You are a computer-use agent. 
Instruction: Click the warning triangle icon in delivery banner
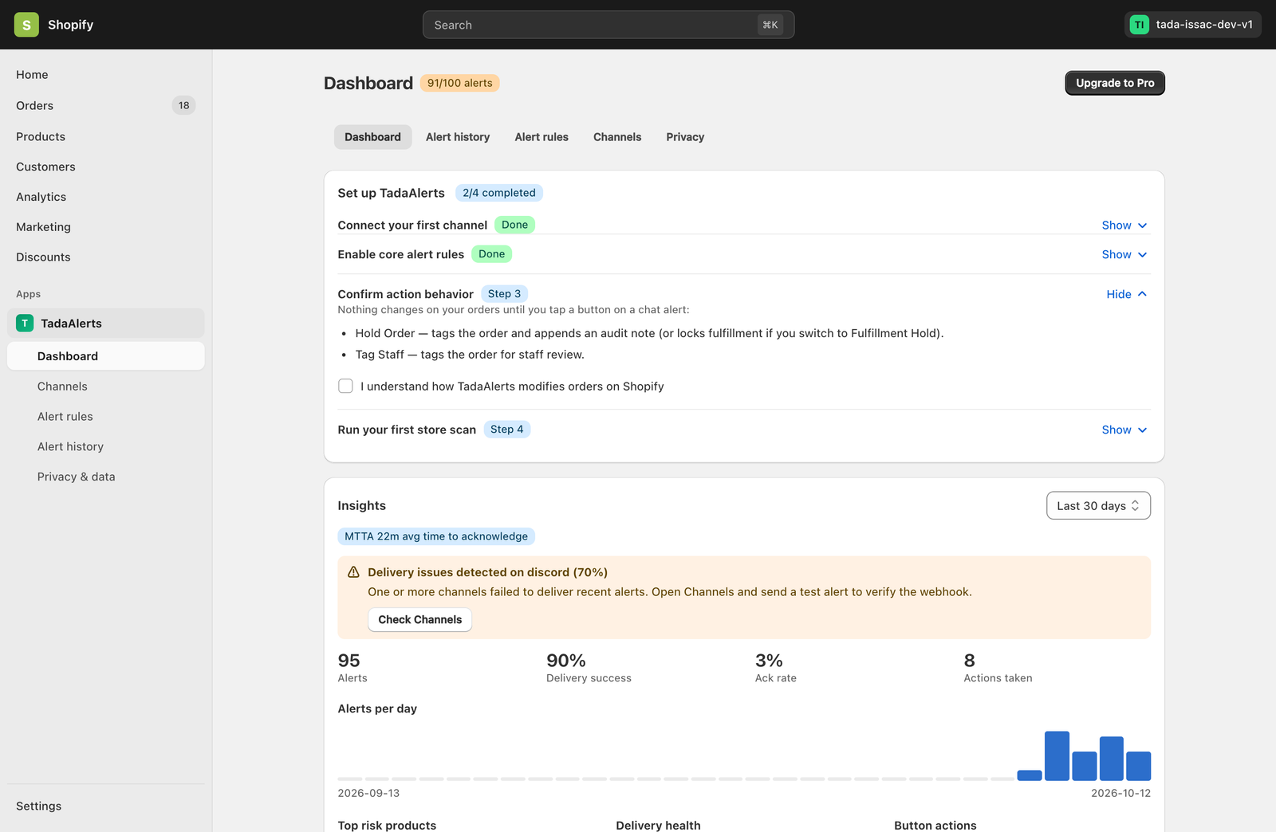coord(354,572)
